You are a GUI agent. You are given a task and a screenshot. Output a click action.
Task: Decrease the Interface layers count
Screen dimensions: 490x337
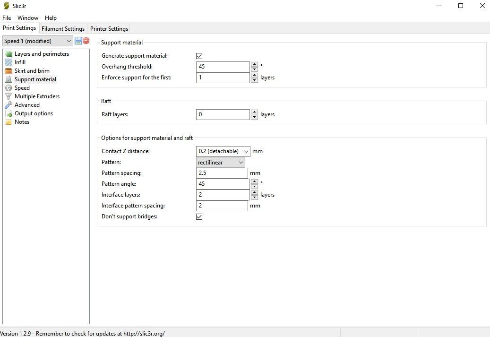coord(254,197)
